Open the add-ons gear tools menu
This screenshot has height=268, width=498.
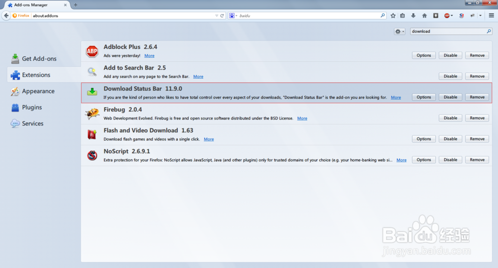click(x=399, y=31)
